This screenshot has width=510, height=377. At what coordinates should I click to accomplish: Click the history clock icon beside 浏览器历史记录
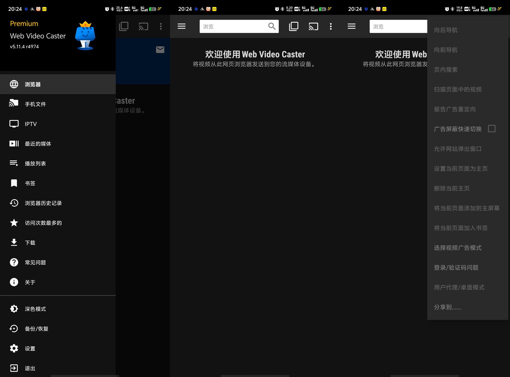[x=14, y=203]
